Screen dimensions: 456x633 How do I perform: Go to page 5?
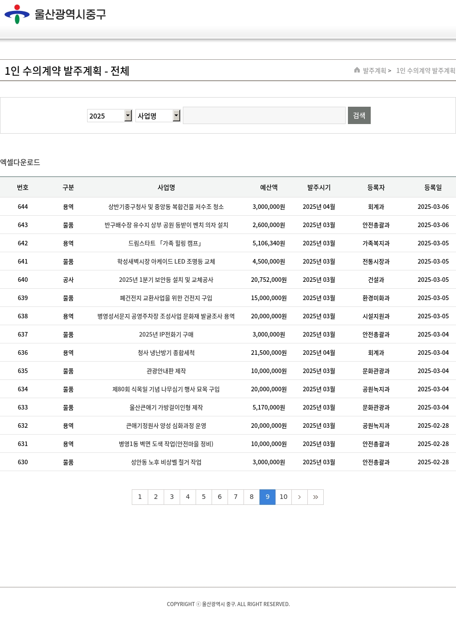pos(204,497)
